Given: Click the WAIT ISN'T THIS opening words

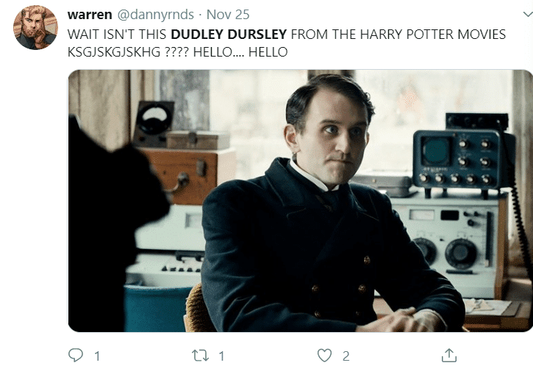Looking at the screenshot, I should (117, 35).
